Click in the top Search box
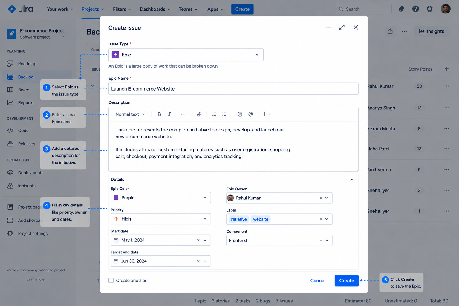Viewport: 459px width, 306px height. point(364,9)
